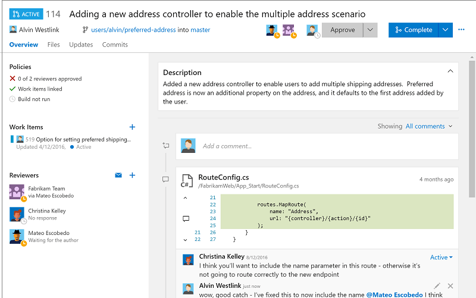Collapse the Description section

pos(450,72)
